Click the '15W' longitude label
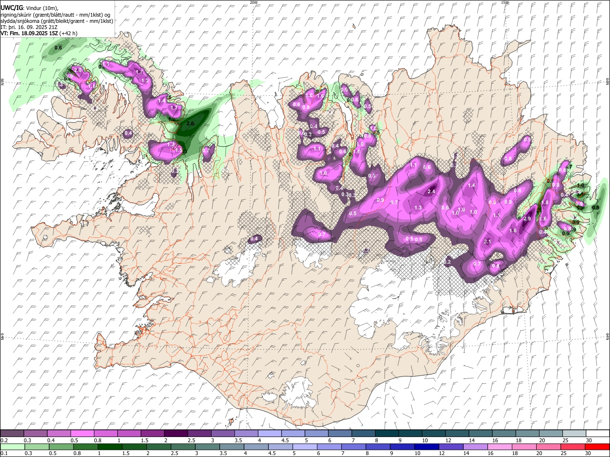610x457 pixels. pos(505,2)
